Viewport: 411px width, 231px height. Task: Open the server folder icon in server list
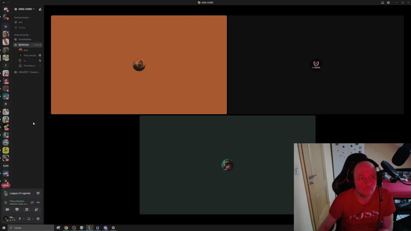6,27
